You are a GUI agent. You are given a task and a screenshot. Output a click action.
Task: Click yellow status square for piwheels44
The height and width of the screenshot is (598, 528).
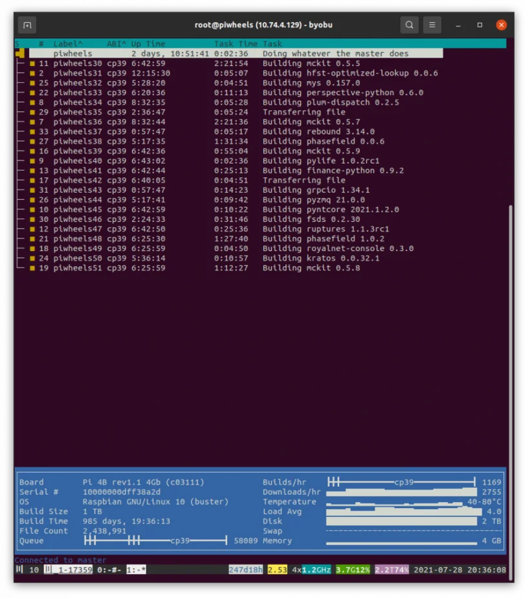click(32, 200)
